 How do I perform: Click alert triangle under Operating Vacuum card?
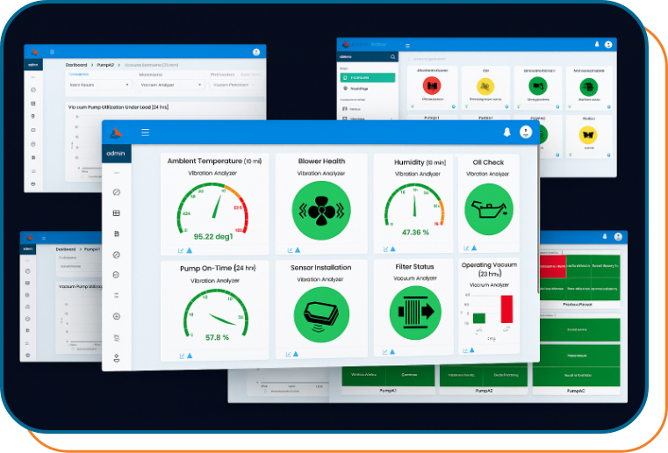472,350
